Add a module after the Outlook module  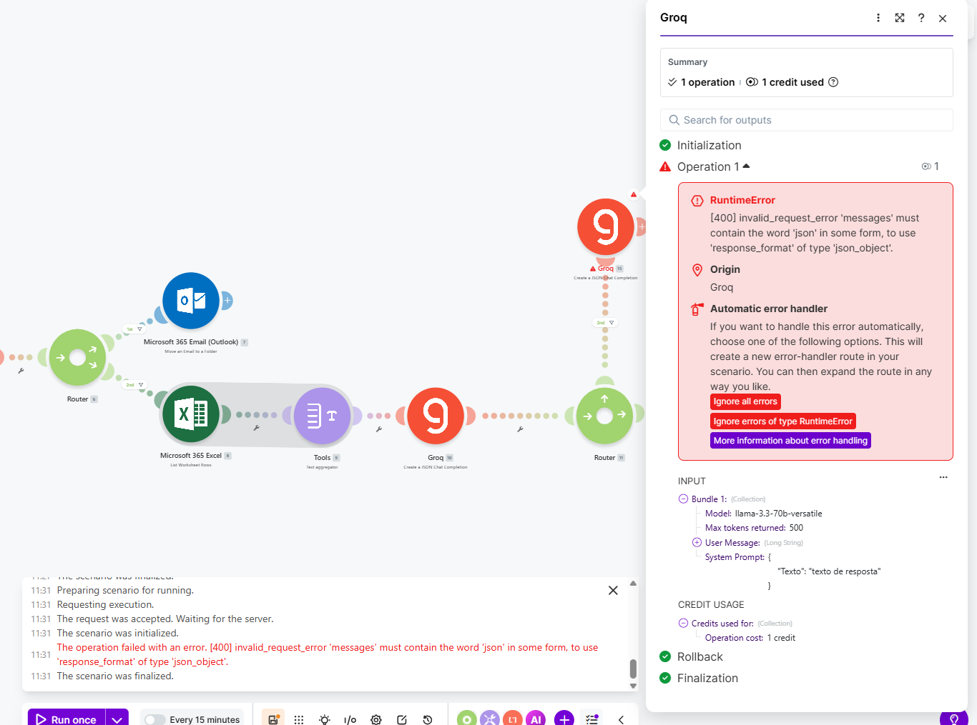point(227,301)
